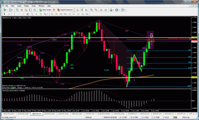Open the Navigator panel icon
199x120 pixels.
coord(26,10)
